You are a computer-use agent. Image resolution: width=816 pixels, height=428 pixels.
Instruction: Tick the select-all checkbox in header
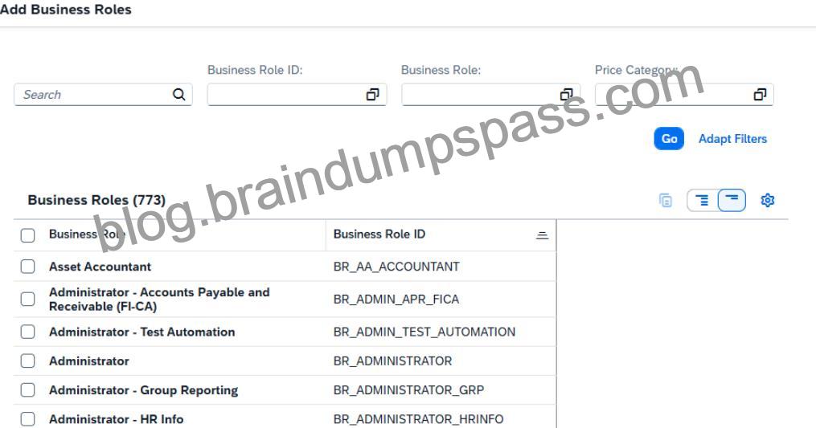(x=27, y=235)
